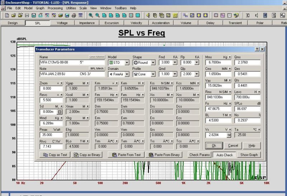
Task: Click the Revc value field 5.500
Action: coord(51,100)
